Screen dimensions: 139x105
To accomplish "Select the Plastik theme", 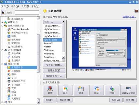I will click(x=53, y=47).
